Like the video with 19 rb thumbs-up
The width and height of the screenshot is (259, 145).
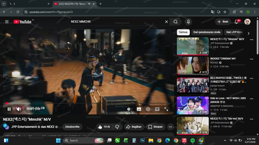coord(104,127)
